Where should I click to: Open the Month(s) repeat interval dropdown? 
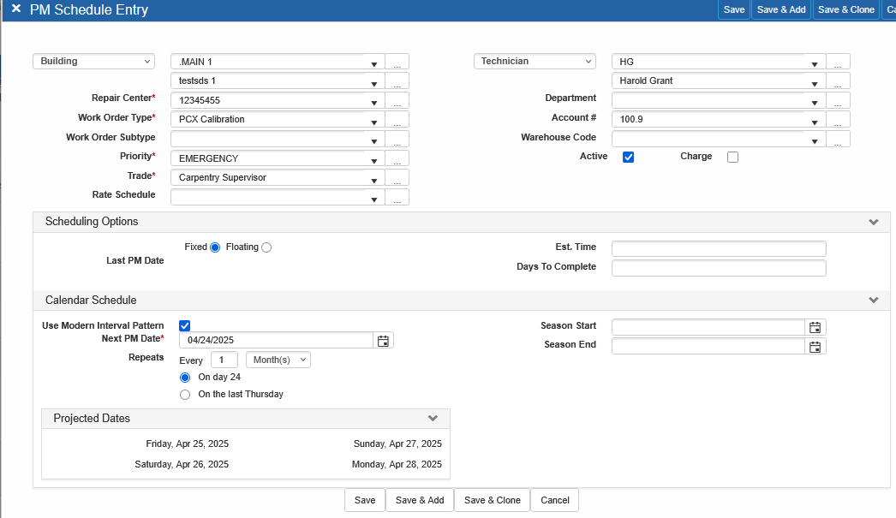(278, 360)
